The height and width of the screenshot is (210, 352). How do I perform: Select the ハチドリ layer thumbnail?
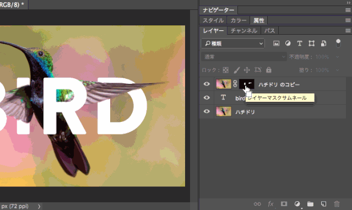pyautogui.click(x=224, y=111)
